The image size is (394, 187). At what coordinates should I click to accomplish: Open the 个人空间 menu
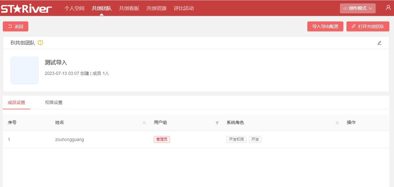click(74, 8)
